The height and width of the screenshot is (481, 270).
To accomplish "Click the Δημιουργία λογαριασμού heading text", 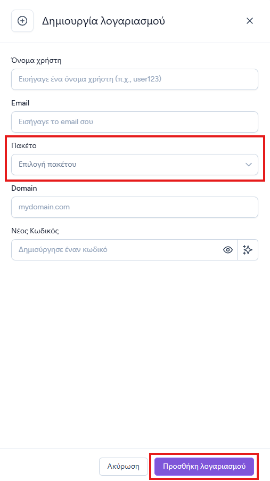I will point(103,21).
